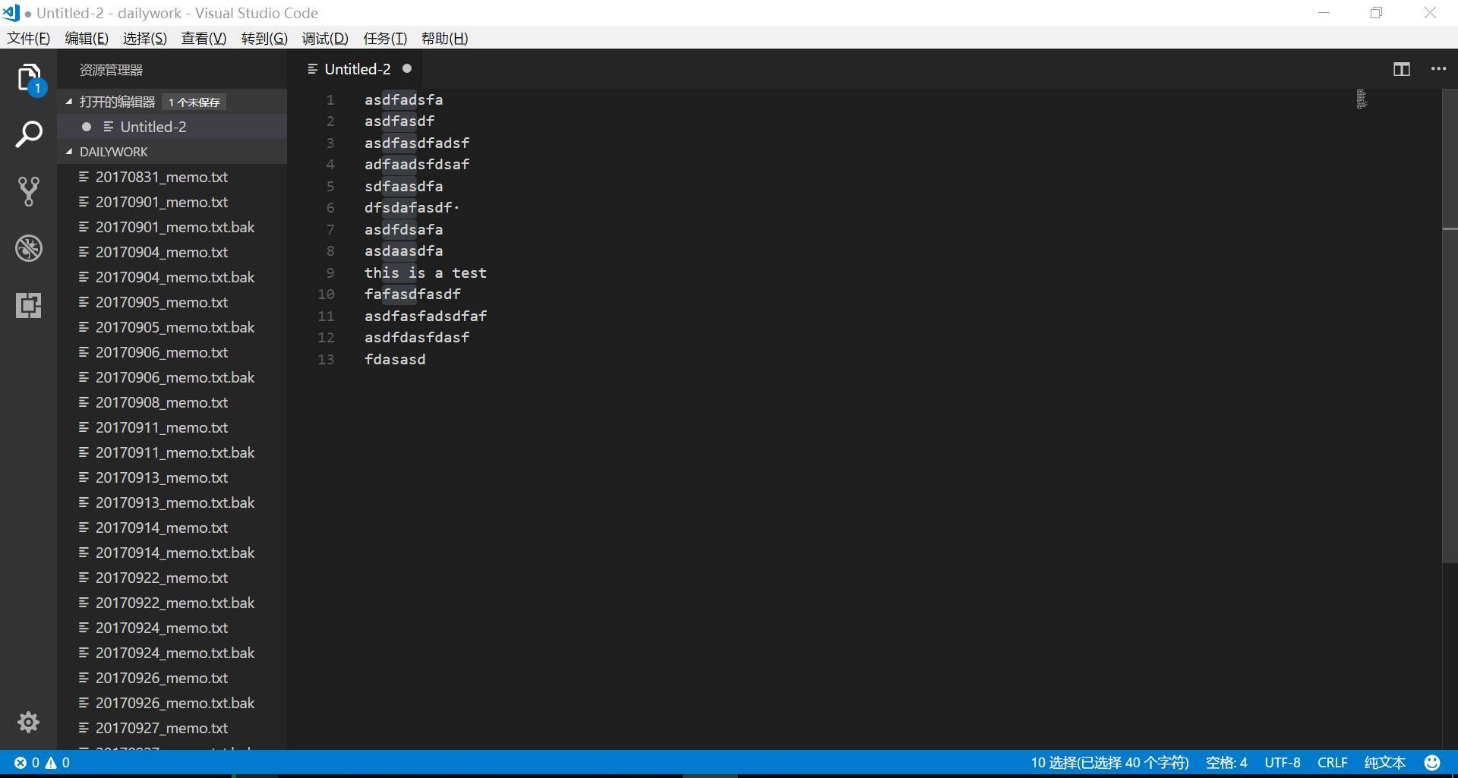Change encoding via UTF-8 status item
Viewport: 1458px width, 778px height.
pos(1283,763)
